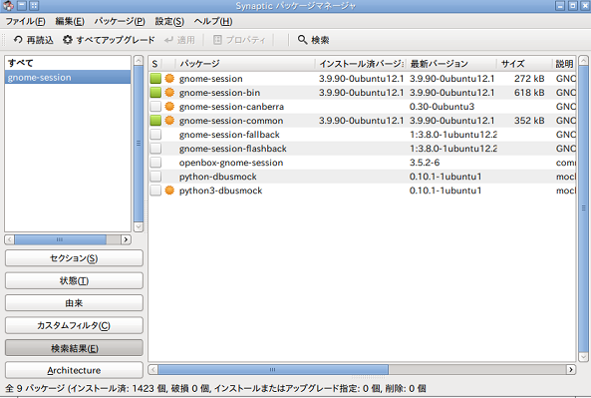Open the パッケージ(P) menu
Viewport: 591px width, 398px height.
point(120,22)
